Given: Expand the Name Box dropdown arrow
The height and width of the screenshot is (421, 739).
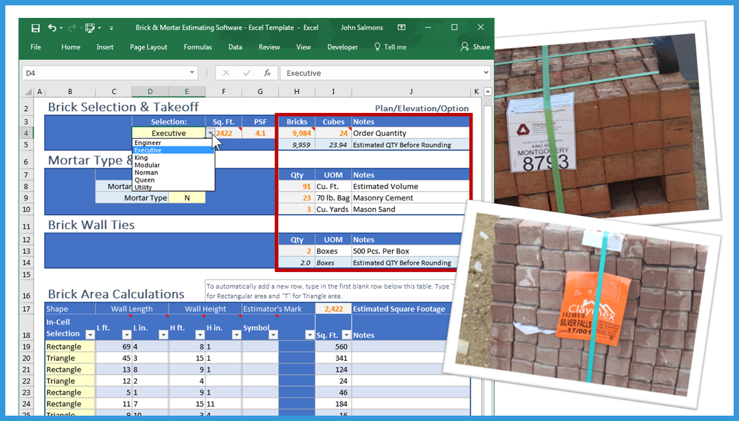Looking at the screenshot, I should point(192,73).
